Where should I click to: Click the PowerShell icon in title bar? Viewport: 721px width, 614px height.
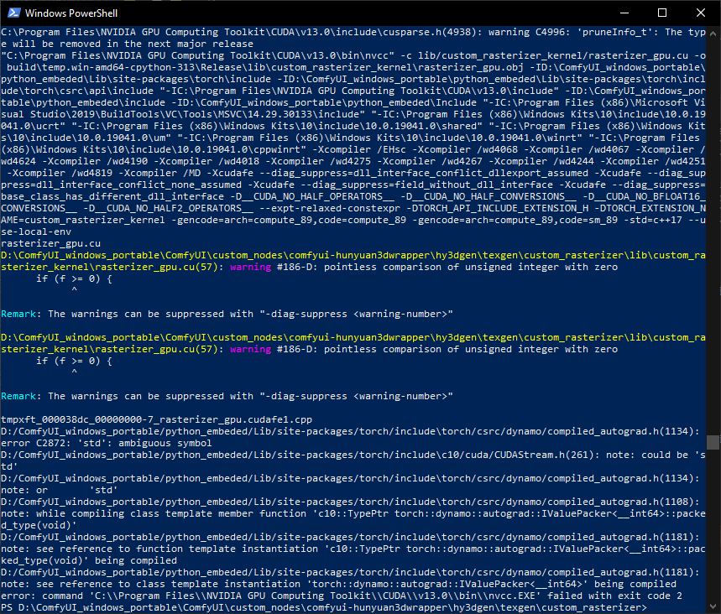(x=13, y=13)
